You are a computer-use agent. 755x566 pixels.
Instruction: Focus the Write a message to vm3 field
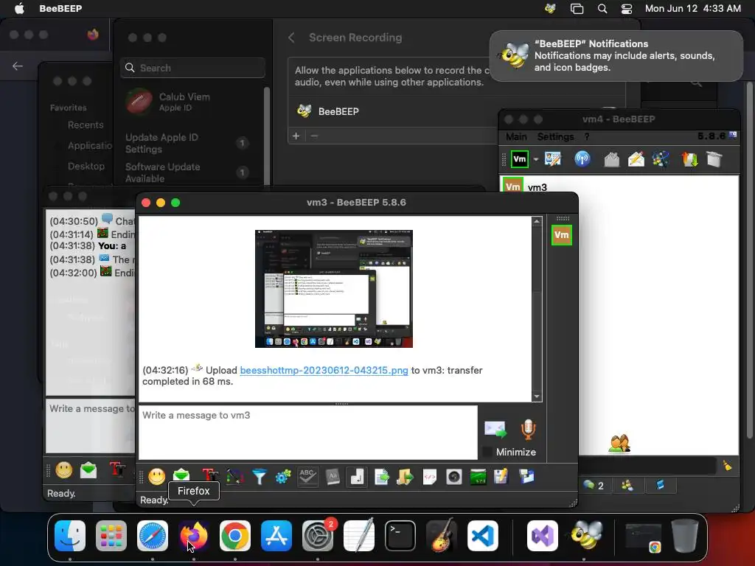pos(308,432)
